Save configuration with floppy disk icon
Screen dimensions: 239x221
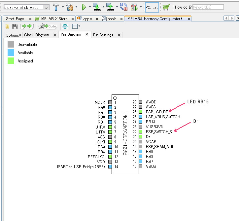pyautogui.click(x=15, y=26)
